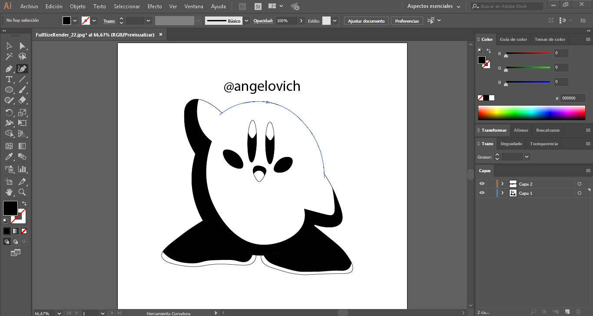Select the Column Graph tool
This screenshot has height=316, width=593.
tap(22, 169)
